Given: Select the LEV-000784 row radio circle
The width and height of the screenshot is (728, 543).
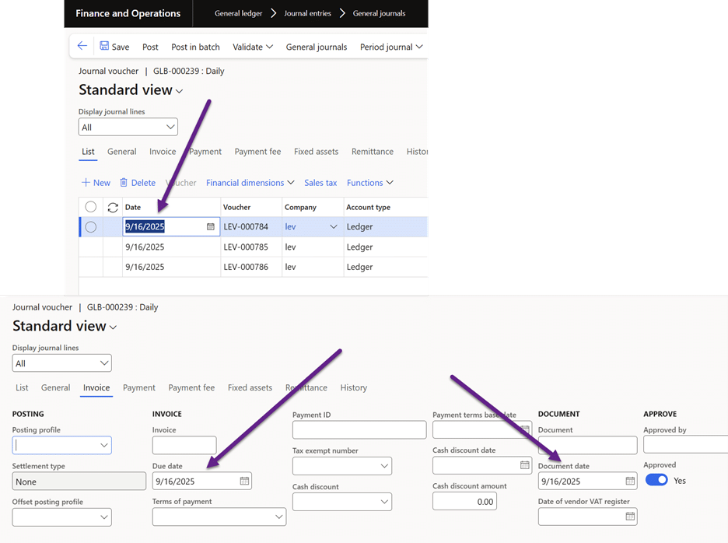Looking at the screenshot, I should (91, 227).
